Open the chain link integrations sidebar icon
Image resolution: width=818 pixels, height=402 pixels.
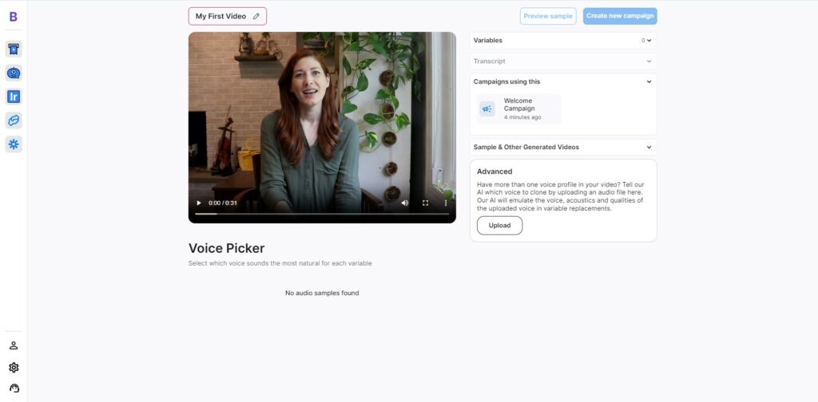point(14,120)
